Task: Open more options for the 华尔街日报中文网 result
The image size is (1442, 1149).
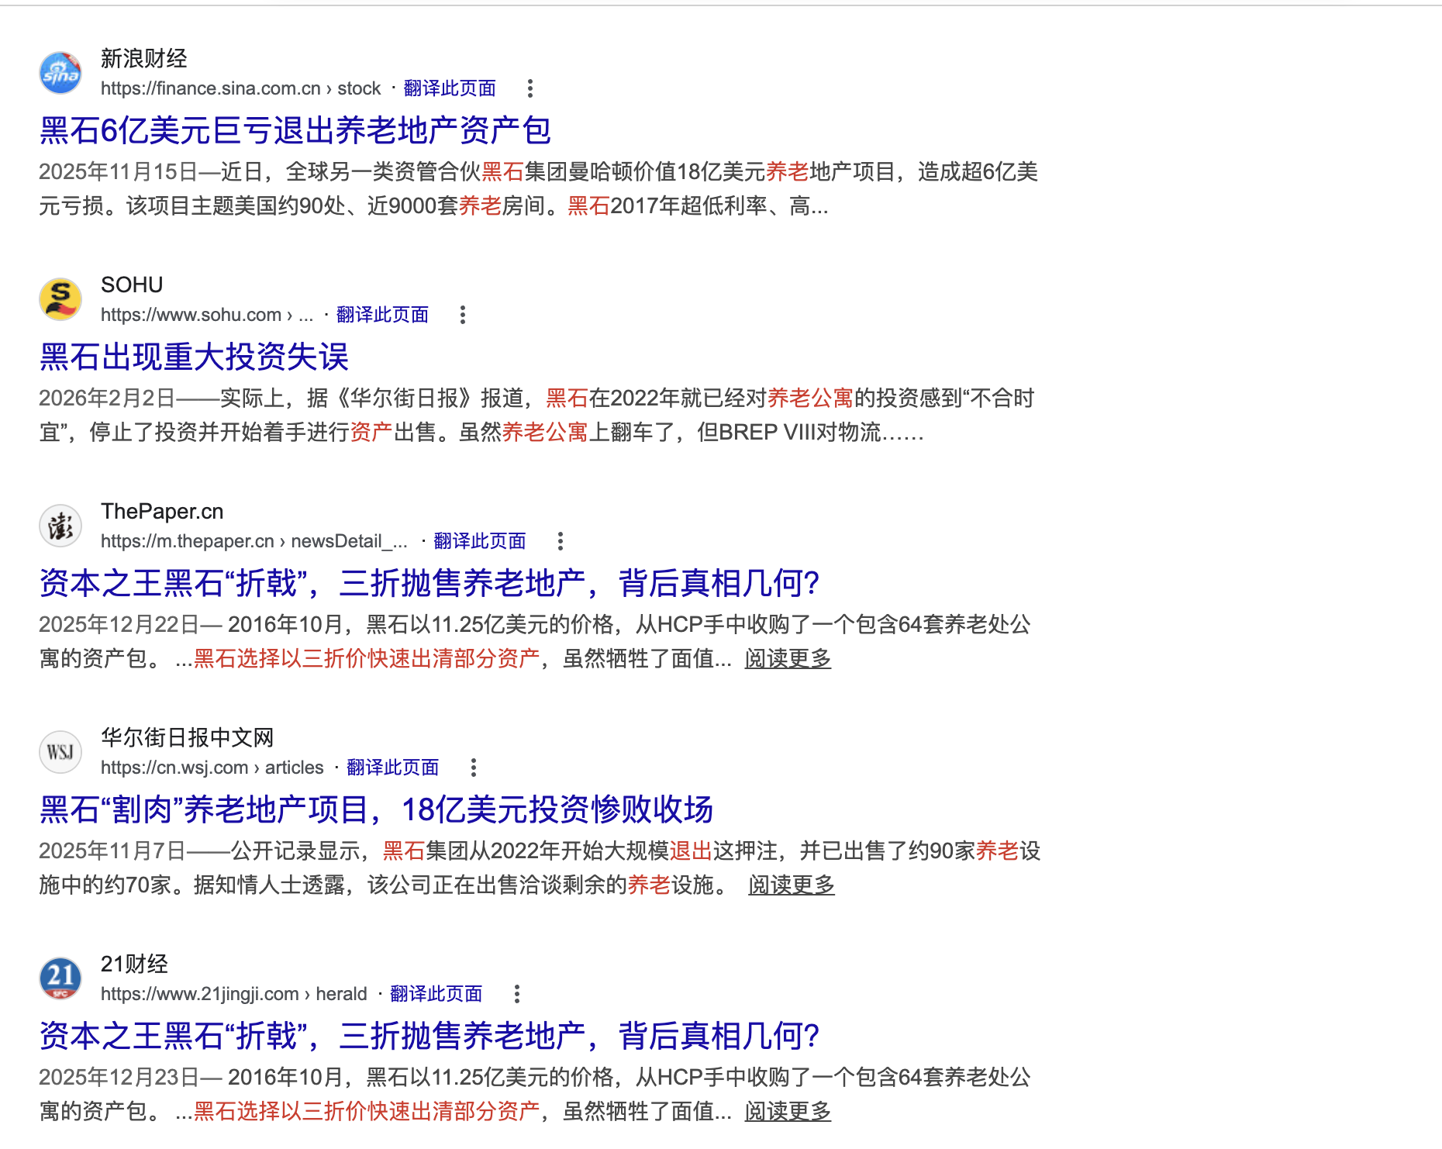Action: tap(474, 768)
